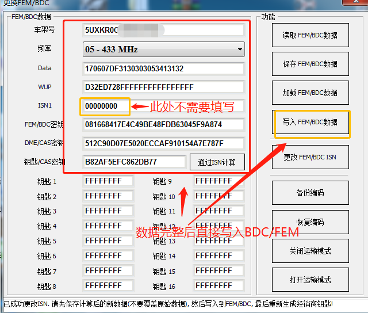Click the 钥匙 6 value field

108,255
